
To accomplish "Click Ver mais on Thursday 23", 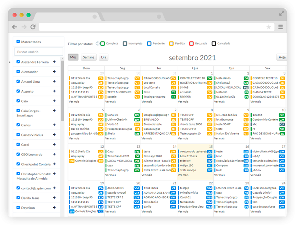I will pyautogui.click(x=219, y=212).
